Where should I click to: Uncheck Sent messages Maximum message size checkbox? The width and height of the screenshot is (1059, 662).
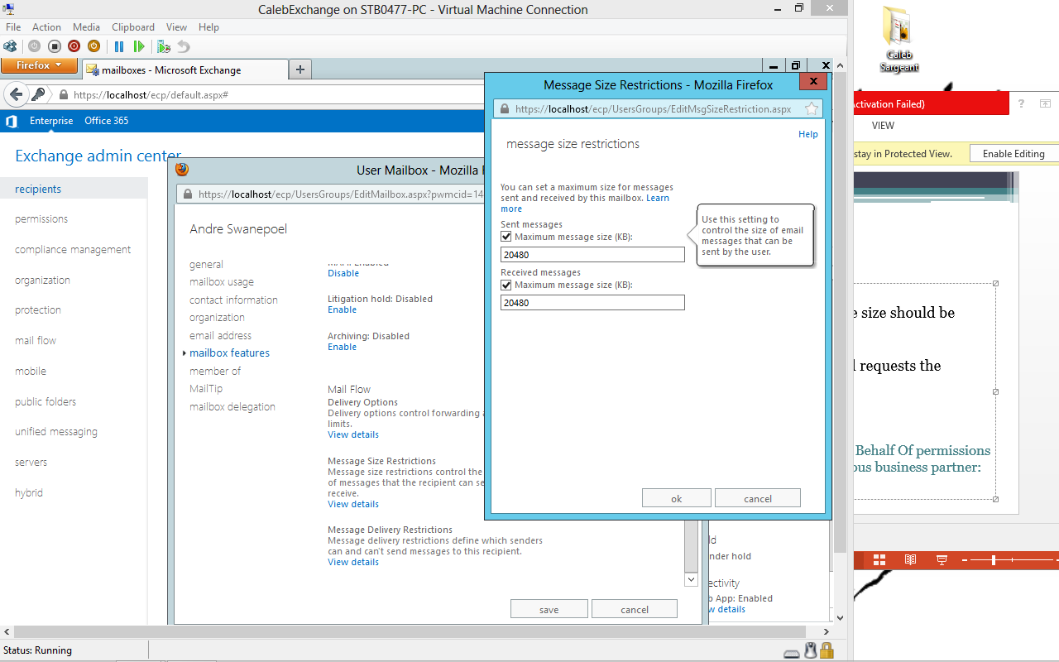[x=506, y=237]
